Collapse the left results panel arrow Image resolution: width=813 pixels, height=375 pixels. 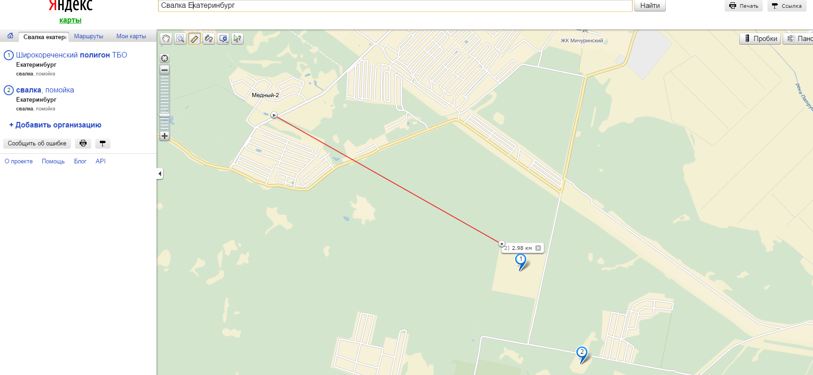coord(160,173)
